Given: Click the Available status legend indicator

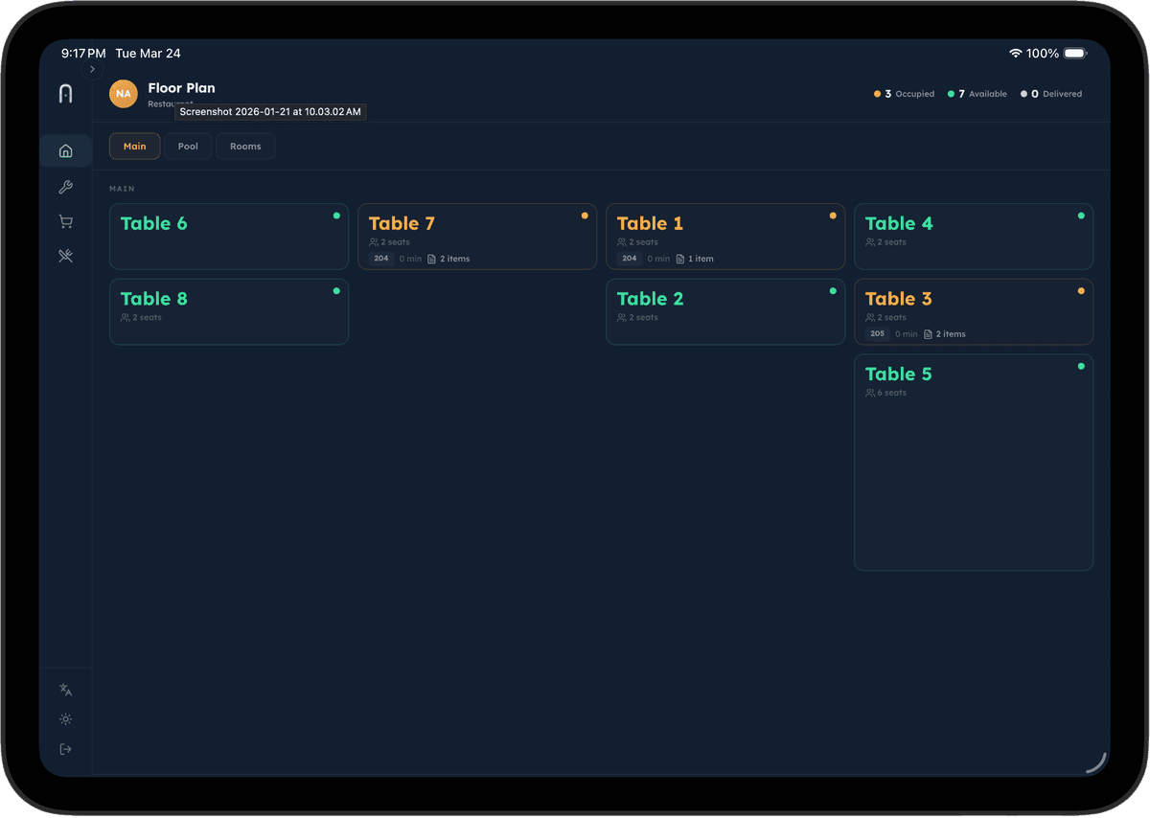Looking at the screenshot, I should click(x=977, y=94).
